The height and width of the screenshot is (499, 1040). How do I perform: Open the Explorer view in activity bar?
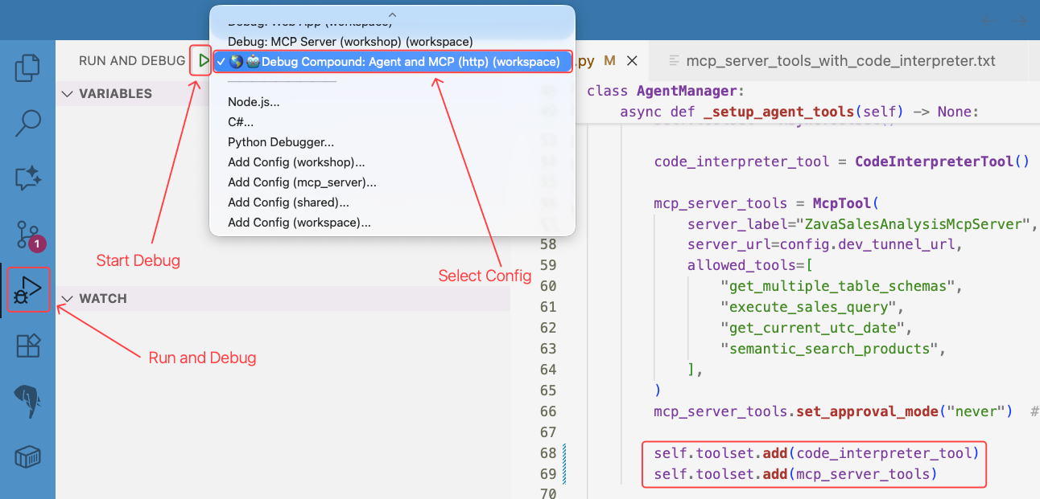click(27, 68)
